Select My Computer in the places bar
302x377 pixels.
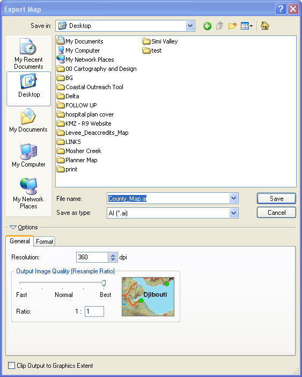pyautogui.click(x=28, y=155)
